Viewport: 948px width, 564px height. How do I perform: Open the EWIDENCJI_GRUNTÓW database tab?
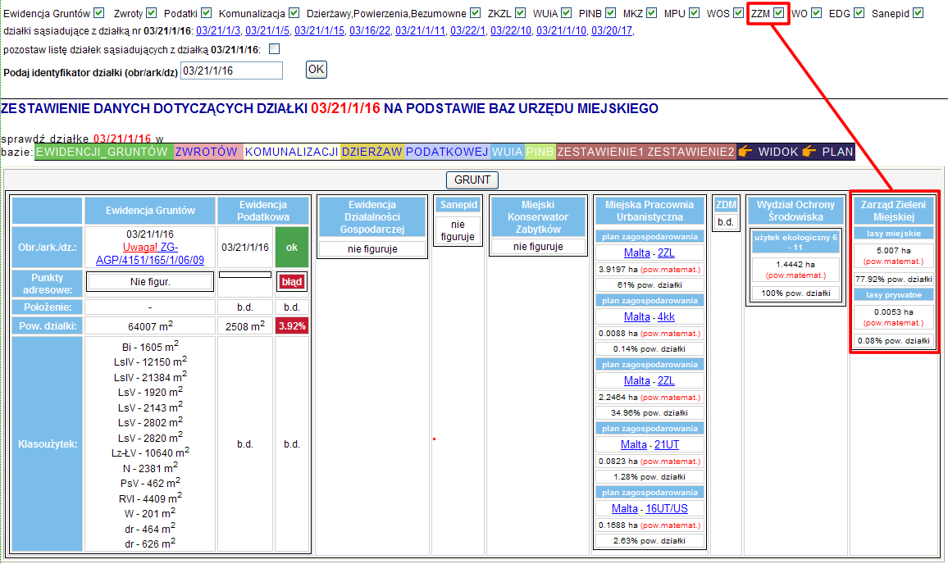(103, 152)
